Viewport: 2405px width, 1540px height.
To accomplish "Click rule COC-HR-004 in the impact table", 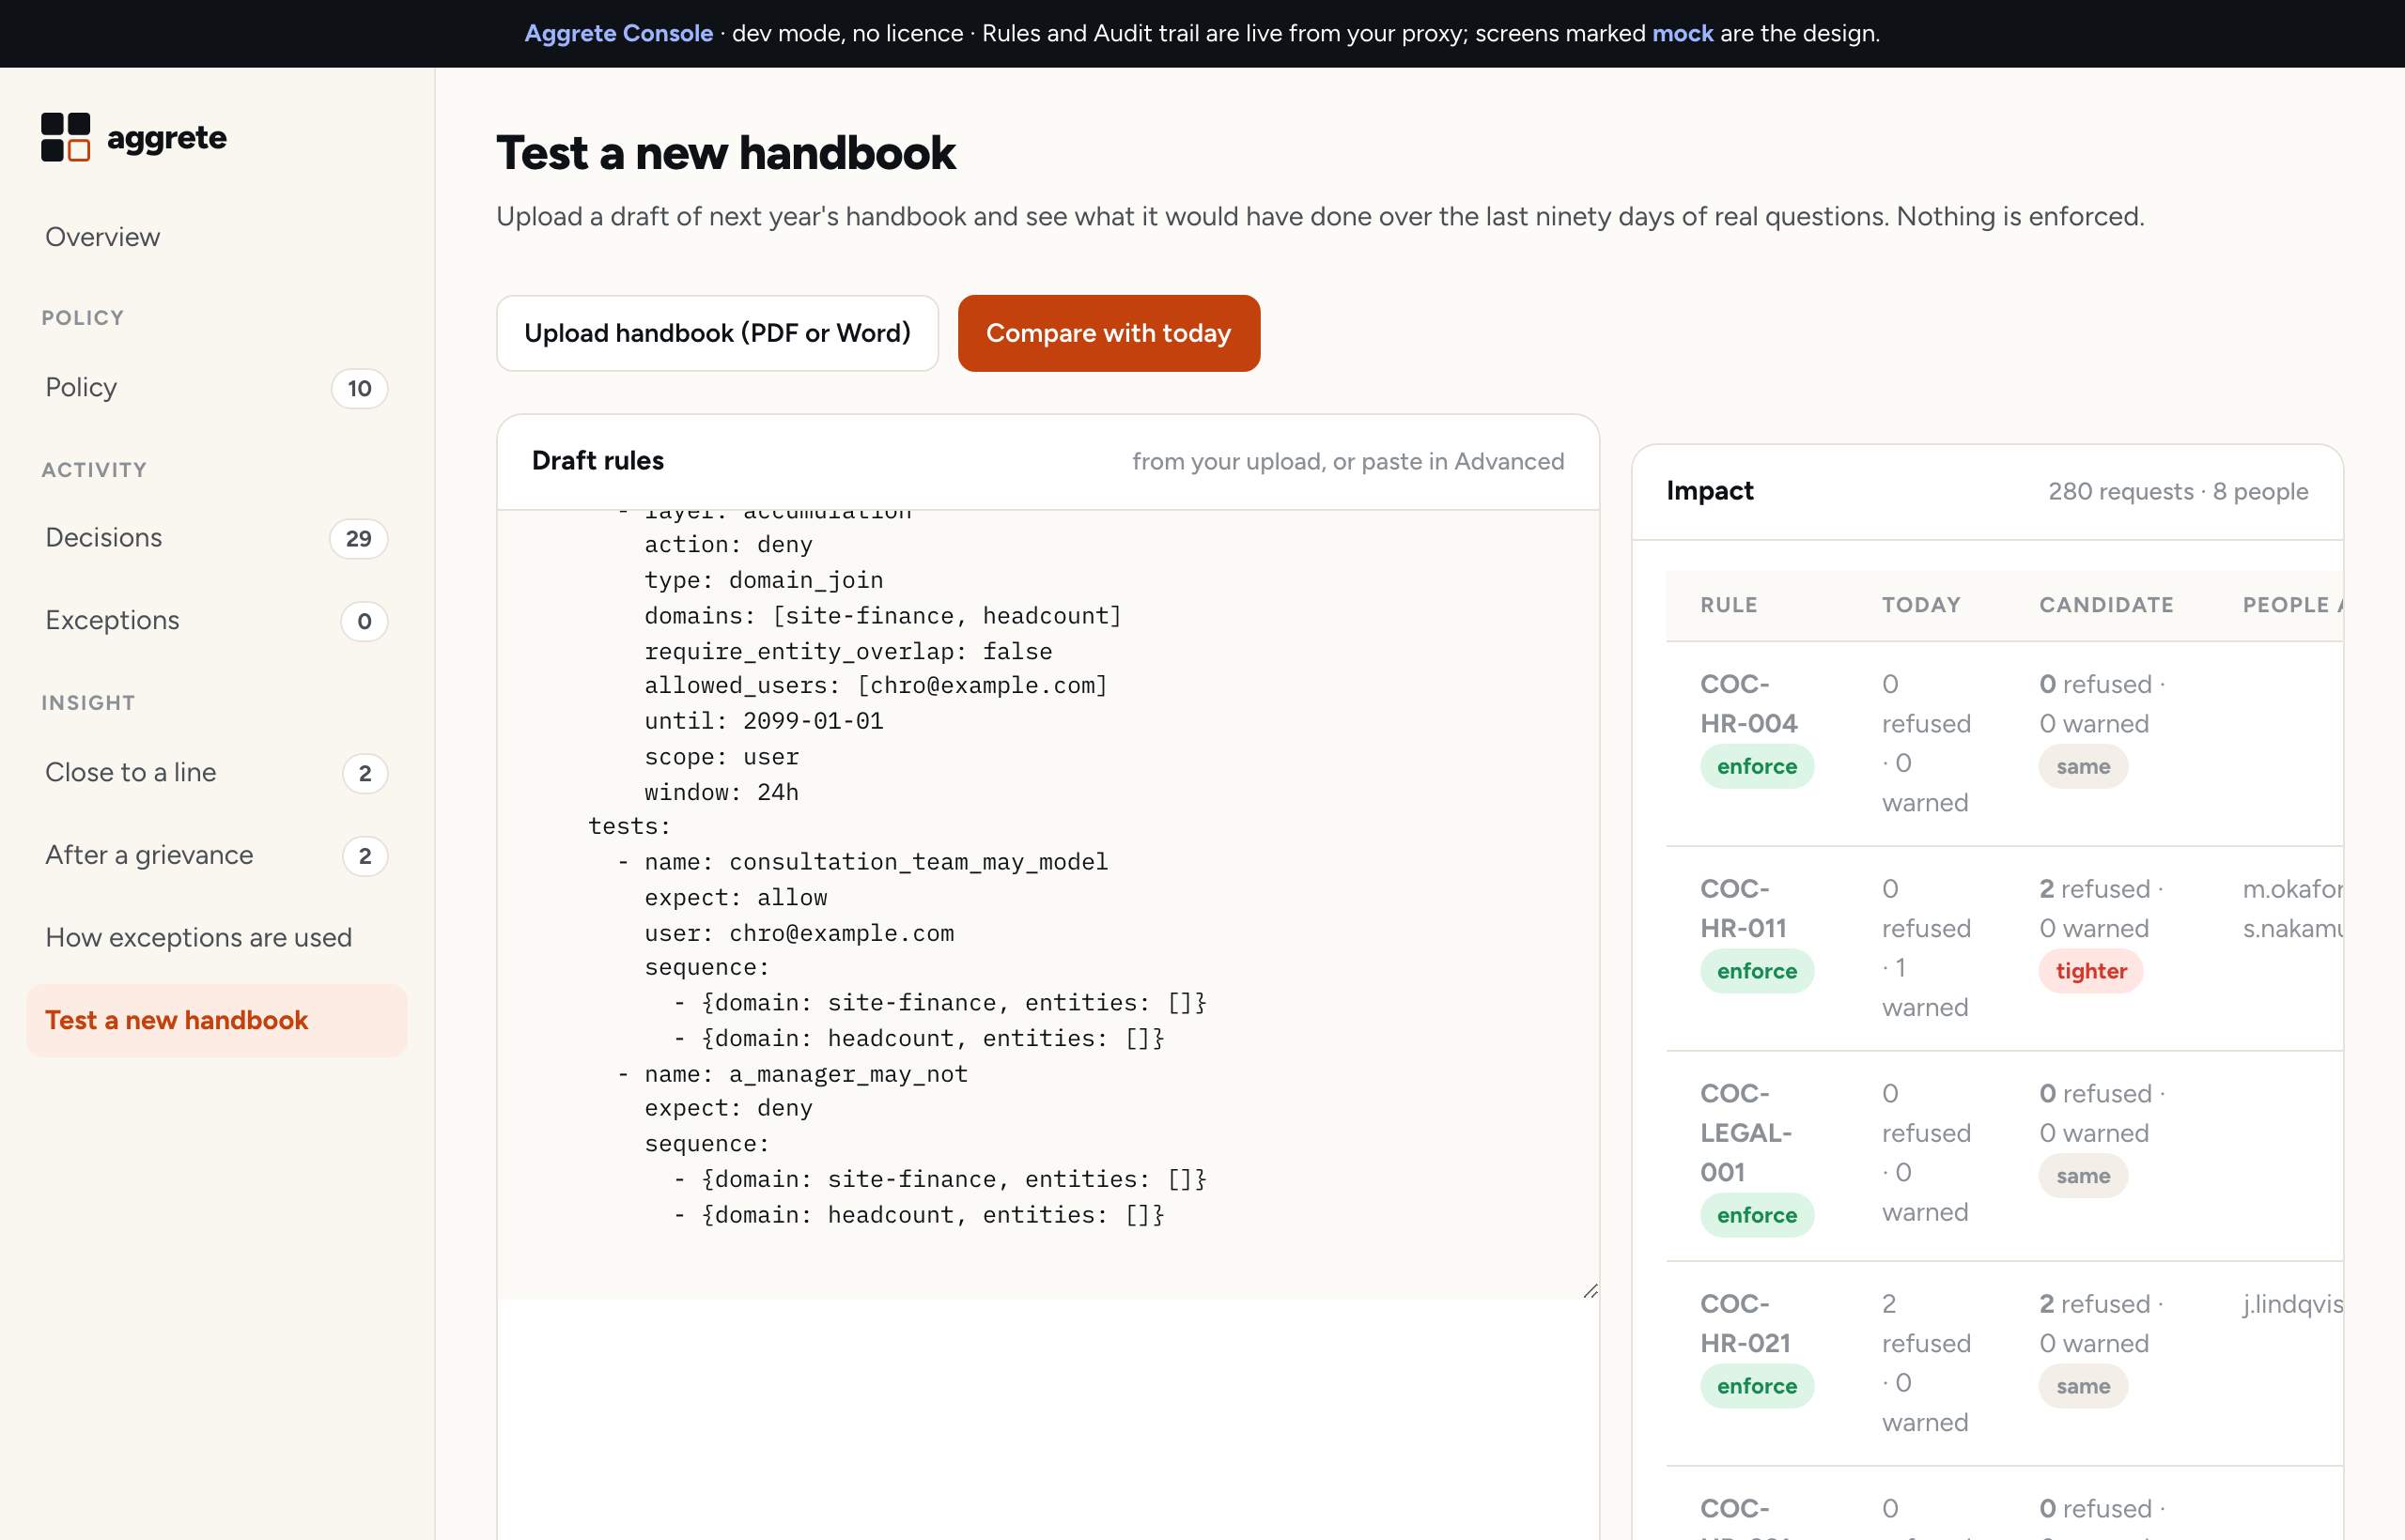I will [1748, 703].
